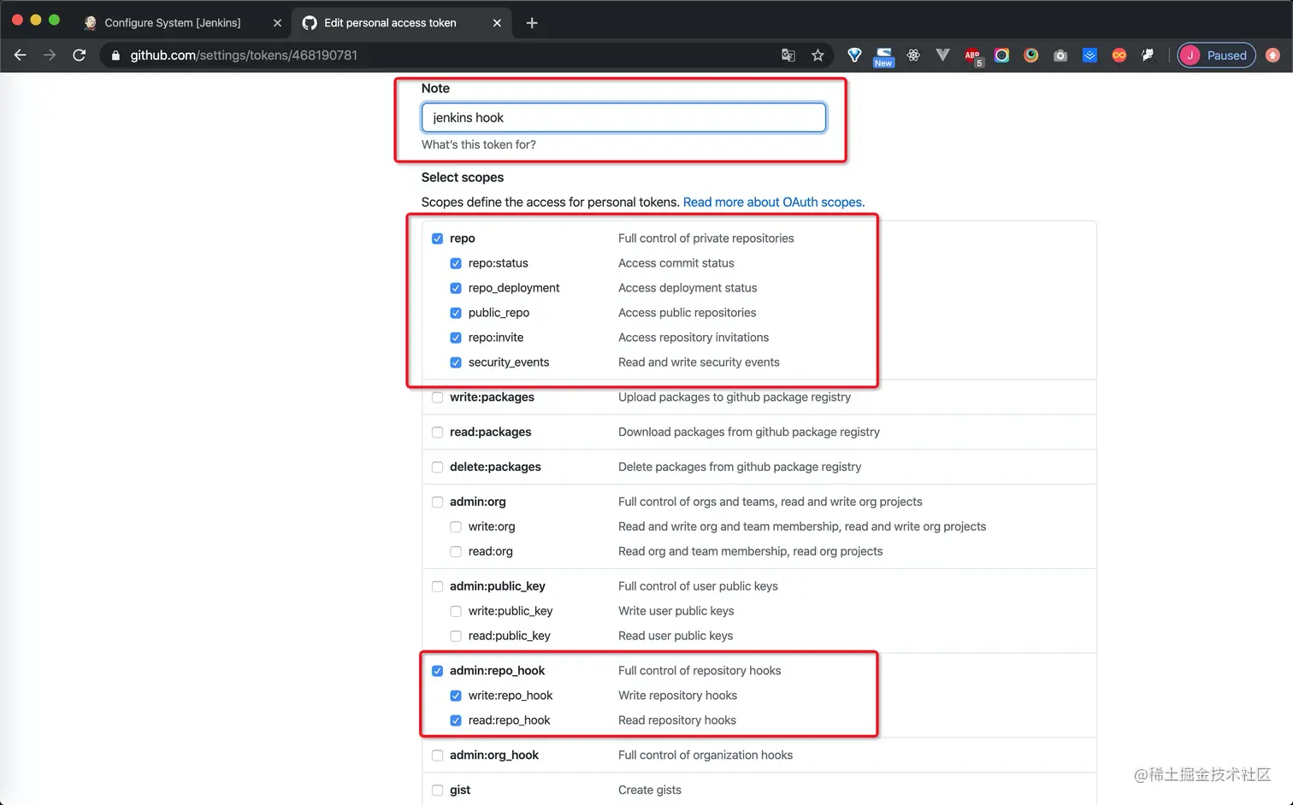Click the 'Select scopes' heading
The image size is (1293, 805).
[463, 177]
